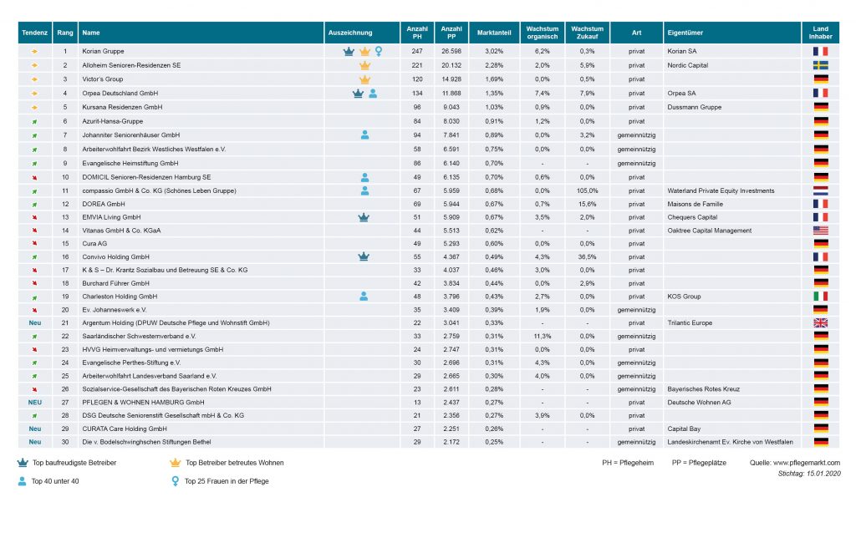Select the blue crown in EMVIA Living GmbH row
This screenshot has width=856, height=558.
pyautogui.click(x=364, y=217)
